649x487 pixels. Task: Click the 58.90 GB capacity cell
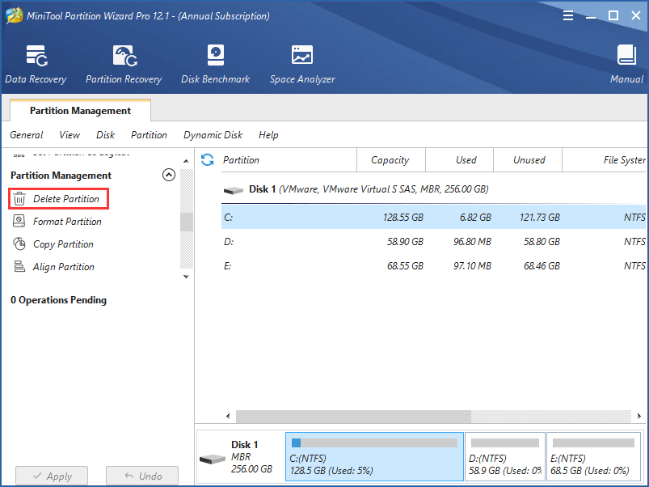(405, 241)
